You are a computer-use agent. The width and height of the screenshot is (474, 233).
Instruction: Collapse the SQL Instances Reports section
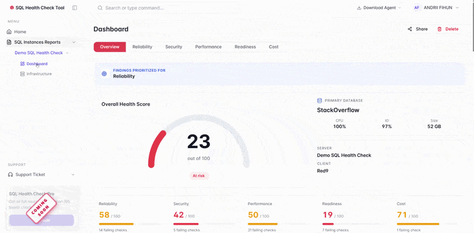pos(73,42)
